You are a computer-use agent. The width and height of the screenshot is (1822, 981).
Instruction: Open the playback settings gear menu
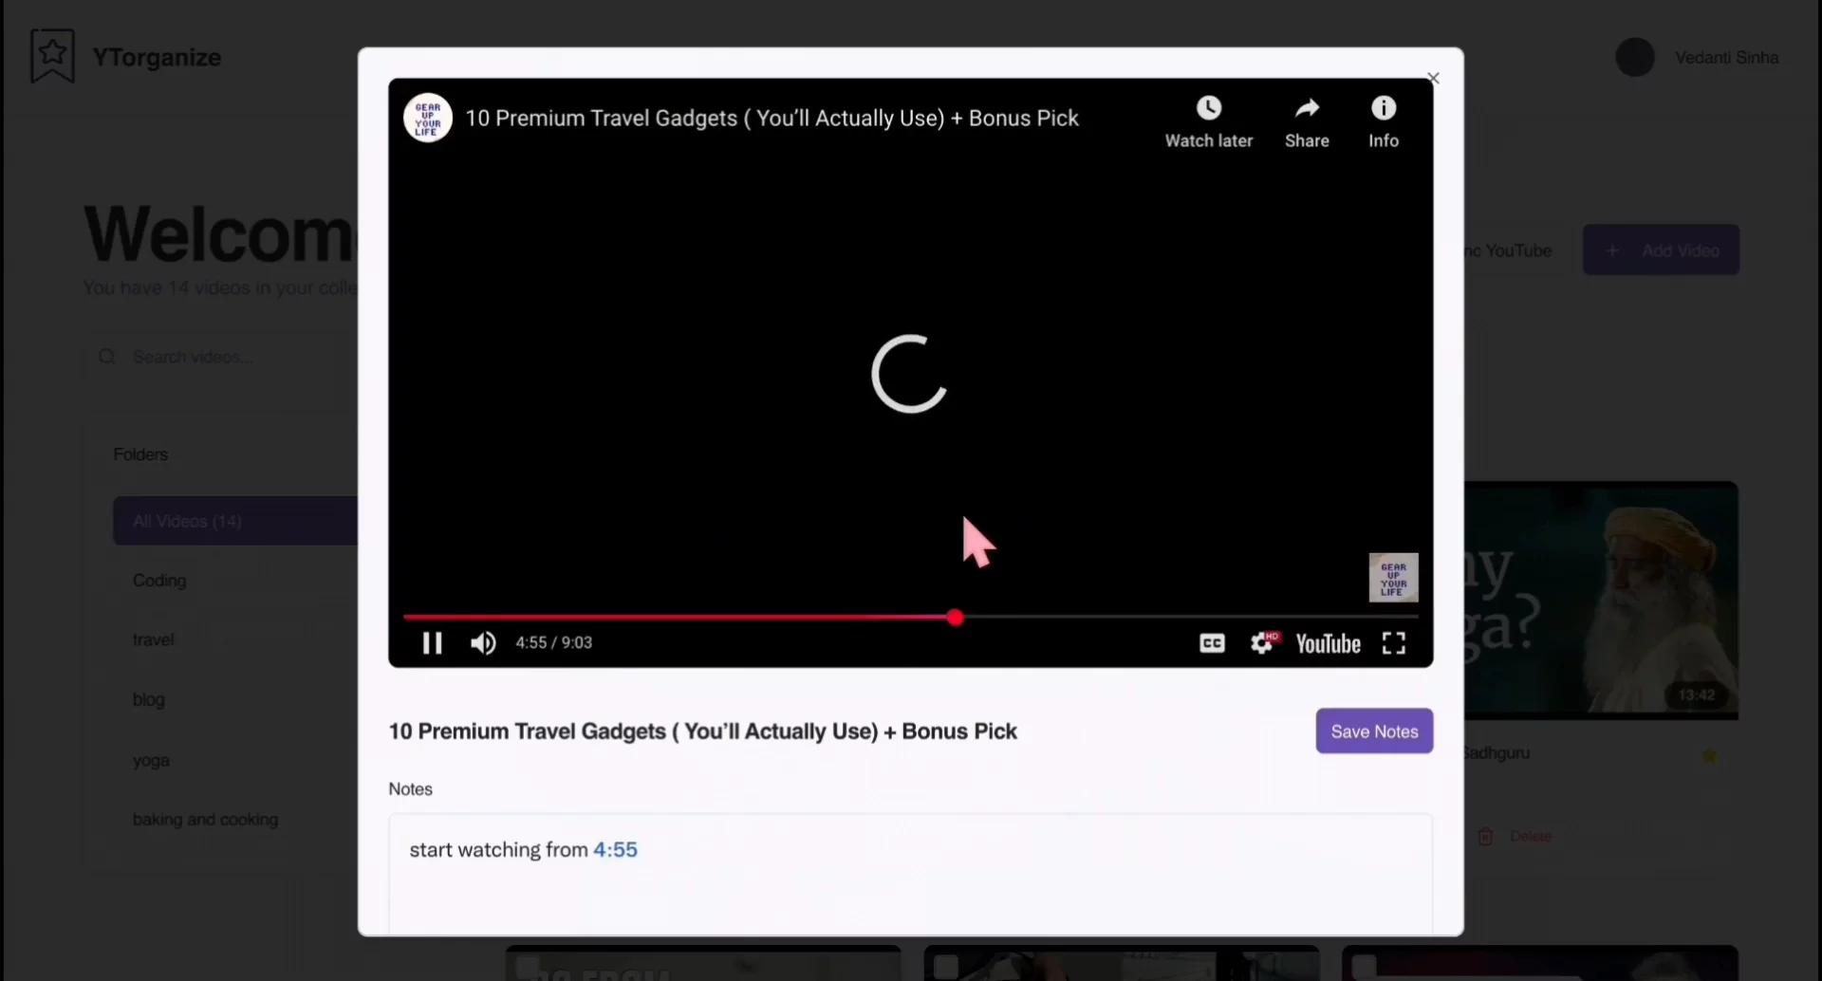coord(1264,643)
